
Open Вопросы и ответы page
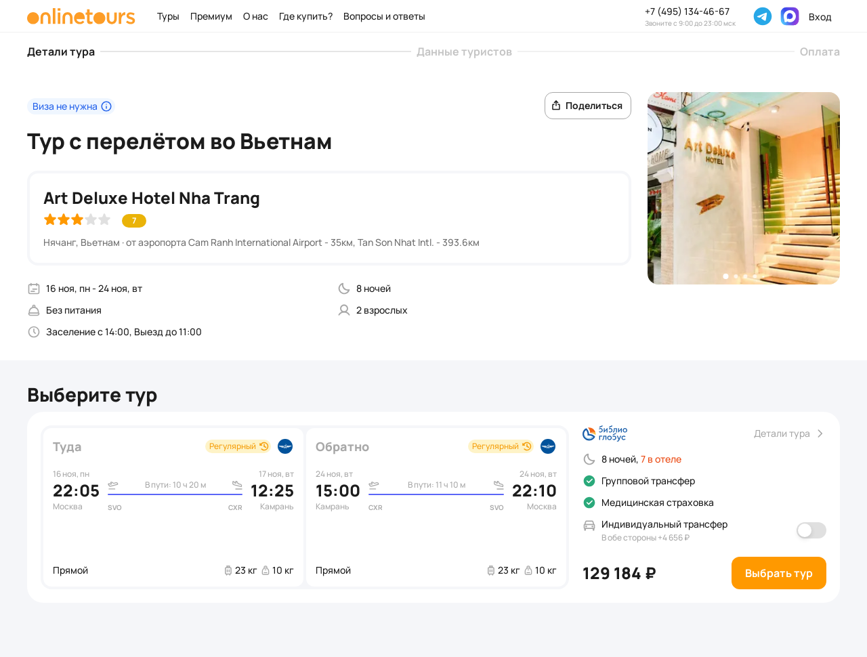click(384, 16)
